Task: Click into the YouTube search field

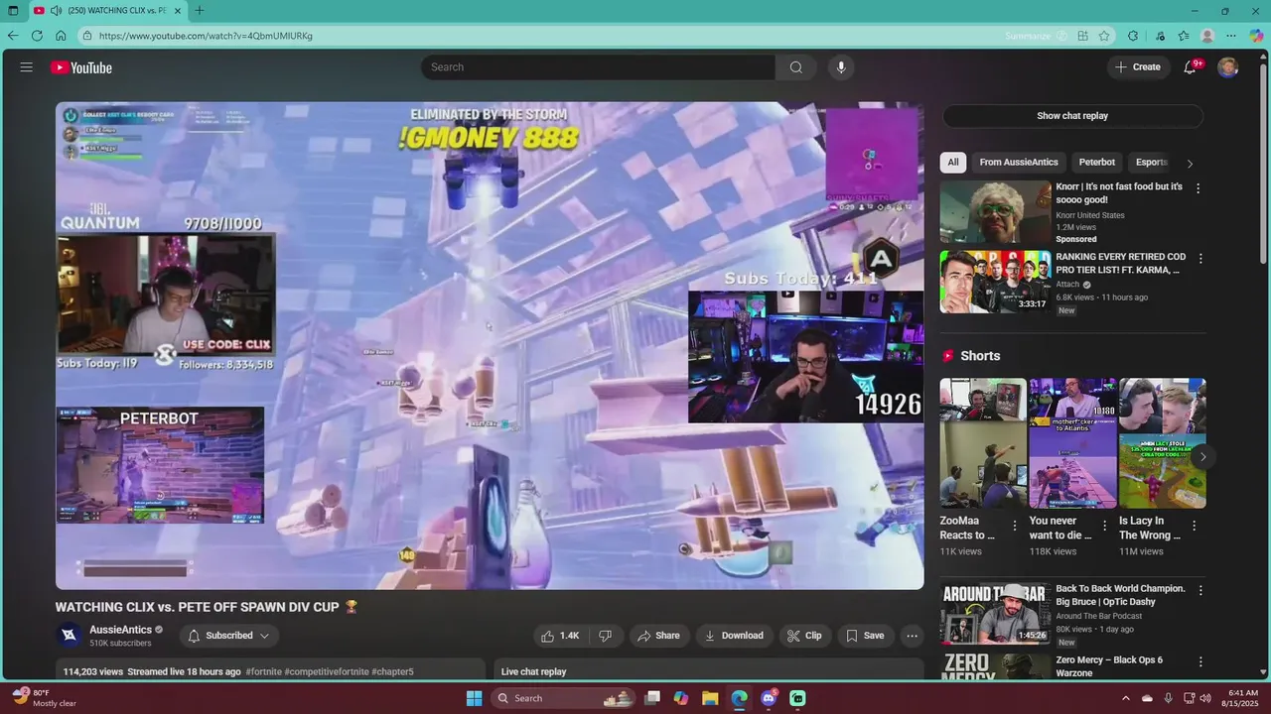Action: (x=598, y=67)
